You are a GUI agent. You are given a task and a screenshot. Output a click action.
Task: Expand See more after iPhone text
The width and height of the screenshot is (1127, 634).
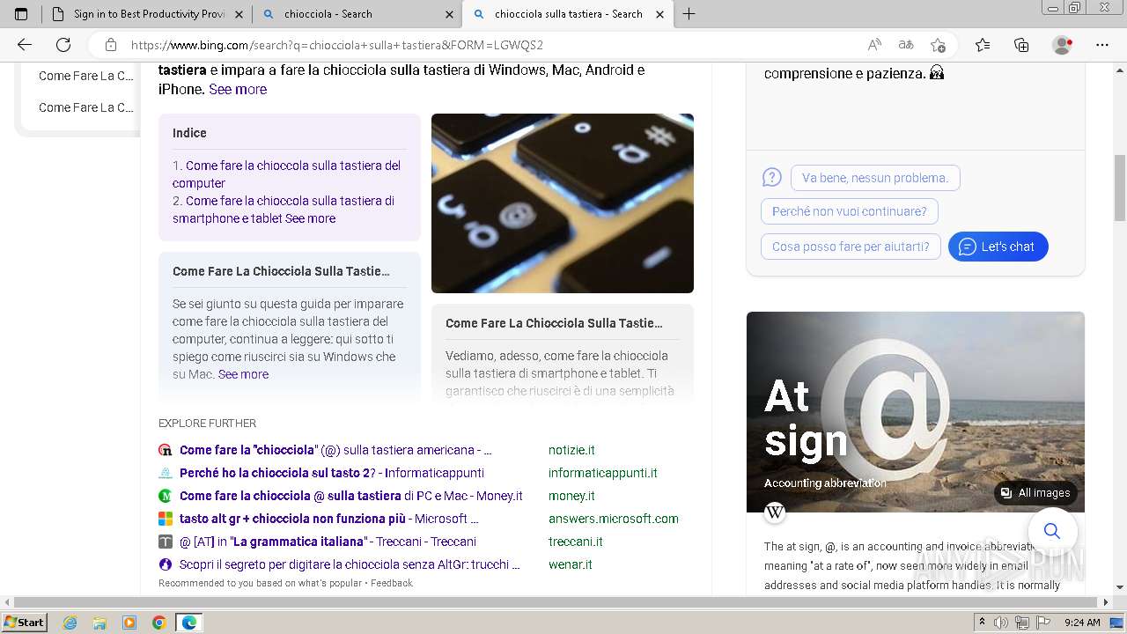pos(238,89)
